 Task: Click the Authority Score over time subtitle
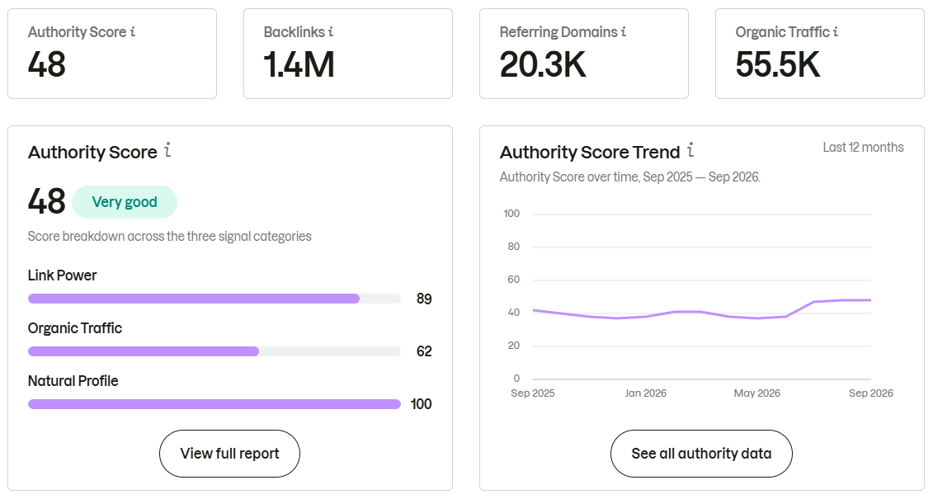(630, 177)
